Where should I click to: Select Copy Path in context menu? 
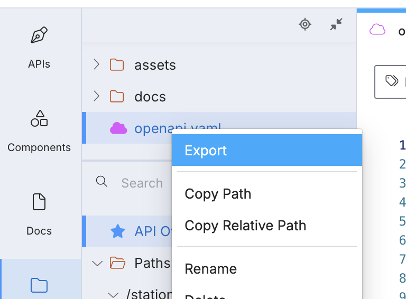pyautogui.click(x=218, y=194)
